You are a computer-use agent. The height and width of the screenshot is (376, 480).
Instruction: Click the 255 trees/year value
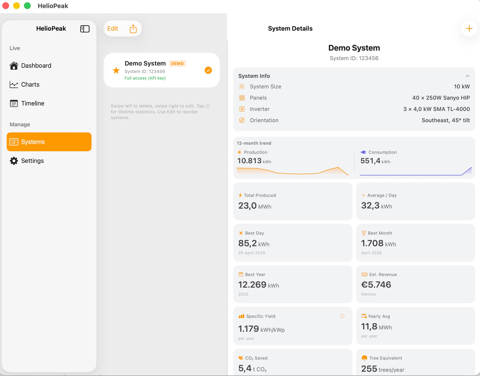(x=383, y=369)
